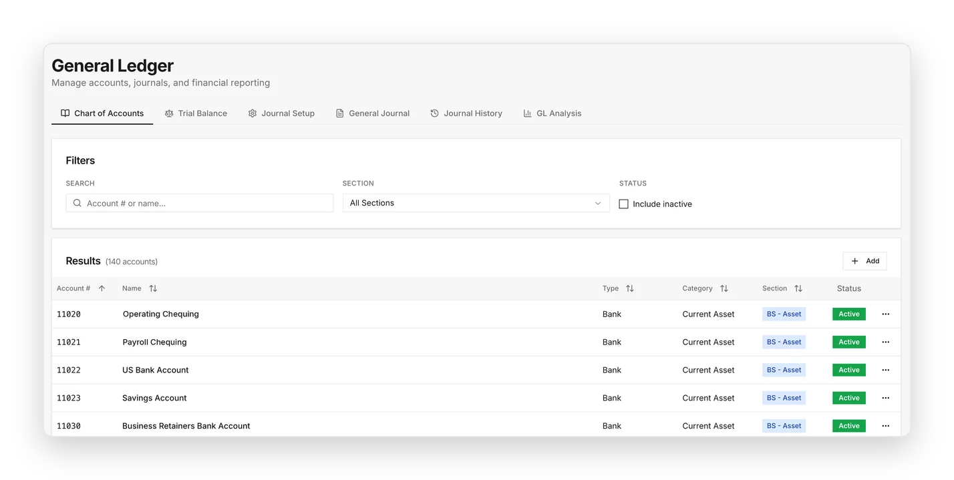The width and height of the screenshot is (954, 480).
Task: Click account number 11022
Action: pos(69,370)
